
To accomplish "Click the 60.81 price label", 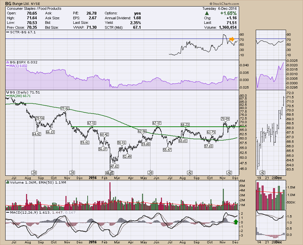I will click(x=183, y=141).
